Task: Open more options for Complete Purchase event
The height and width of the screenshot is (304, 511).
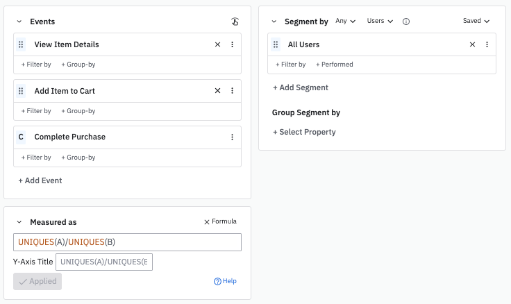Action: pyautogui.click(x=232, y=137)
